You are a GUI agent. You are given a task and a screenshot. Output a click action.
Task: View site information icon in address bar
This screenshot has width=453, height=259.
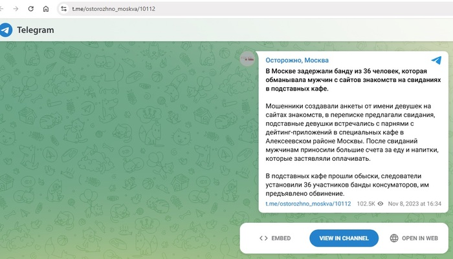[x=63, y=9]
